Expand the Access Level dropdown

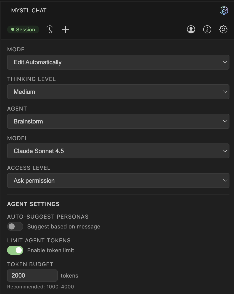pos(118,180)
